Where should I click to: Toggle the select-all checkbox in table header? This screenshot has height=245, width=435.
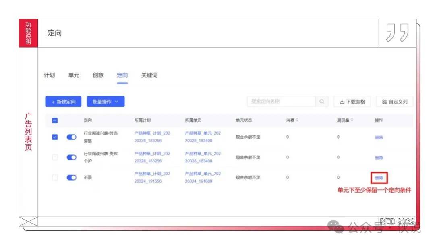pos(55,120)
